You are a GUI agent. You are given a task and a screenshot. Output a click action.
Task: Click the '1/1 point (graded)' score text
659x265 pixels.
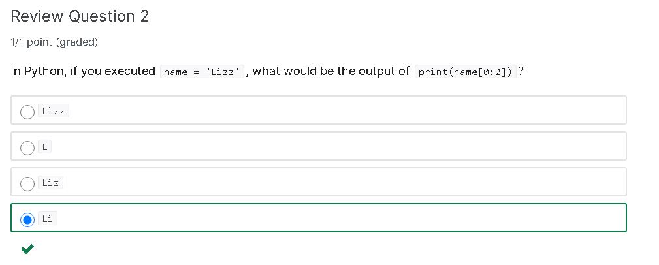click(54, 42)
